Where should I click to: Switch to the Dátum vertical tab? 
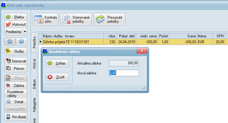35,84
